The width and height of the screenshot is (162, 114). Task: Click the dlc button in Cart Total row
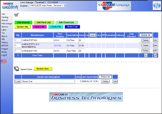tap(146, 55)
